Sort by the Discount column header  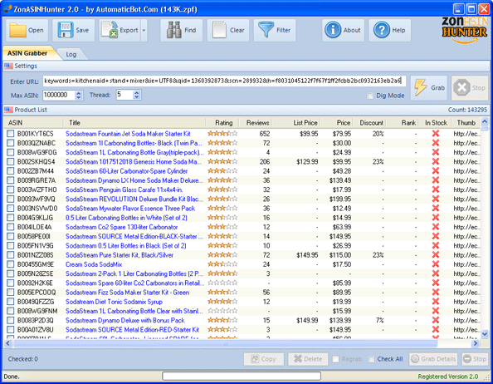(370, 123)
